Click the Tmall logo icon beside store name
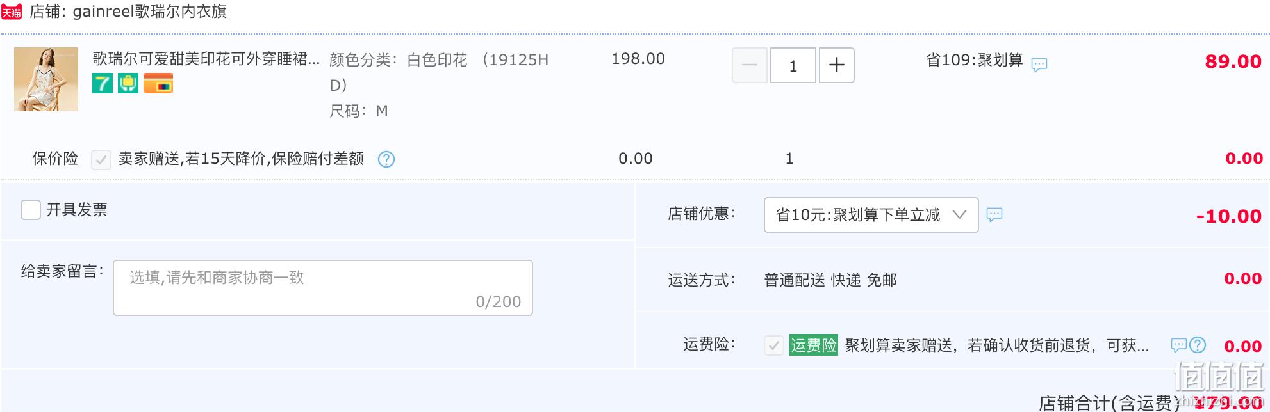This screenshot has width=1270, height=412. tap(12, 12)
